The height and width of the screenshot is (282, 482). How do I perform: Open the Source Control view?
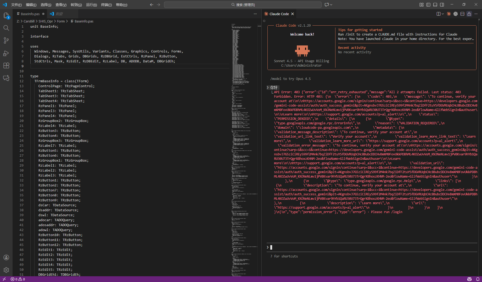[6, 40]
